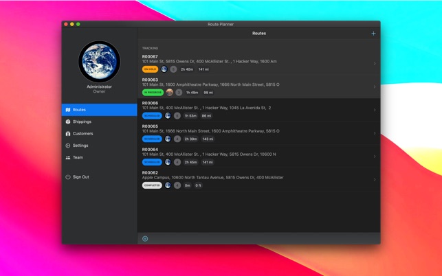Viewport: 442px width, 276px height.
Task: Click the Sign Out power icon
Action: tap(67, 176)
